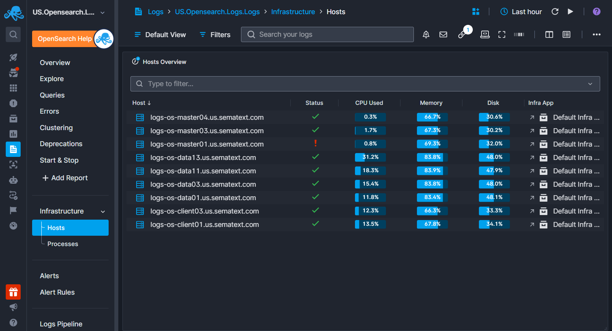Image resolution: width=612 pixels, height=331 pixels.
Task: Switch to the list layout icon
Action: point(566,34)
